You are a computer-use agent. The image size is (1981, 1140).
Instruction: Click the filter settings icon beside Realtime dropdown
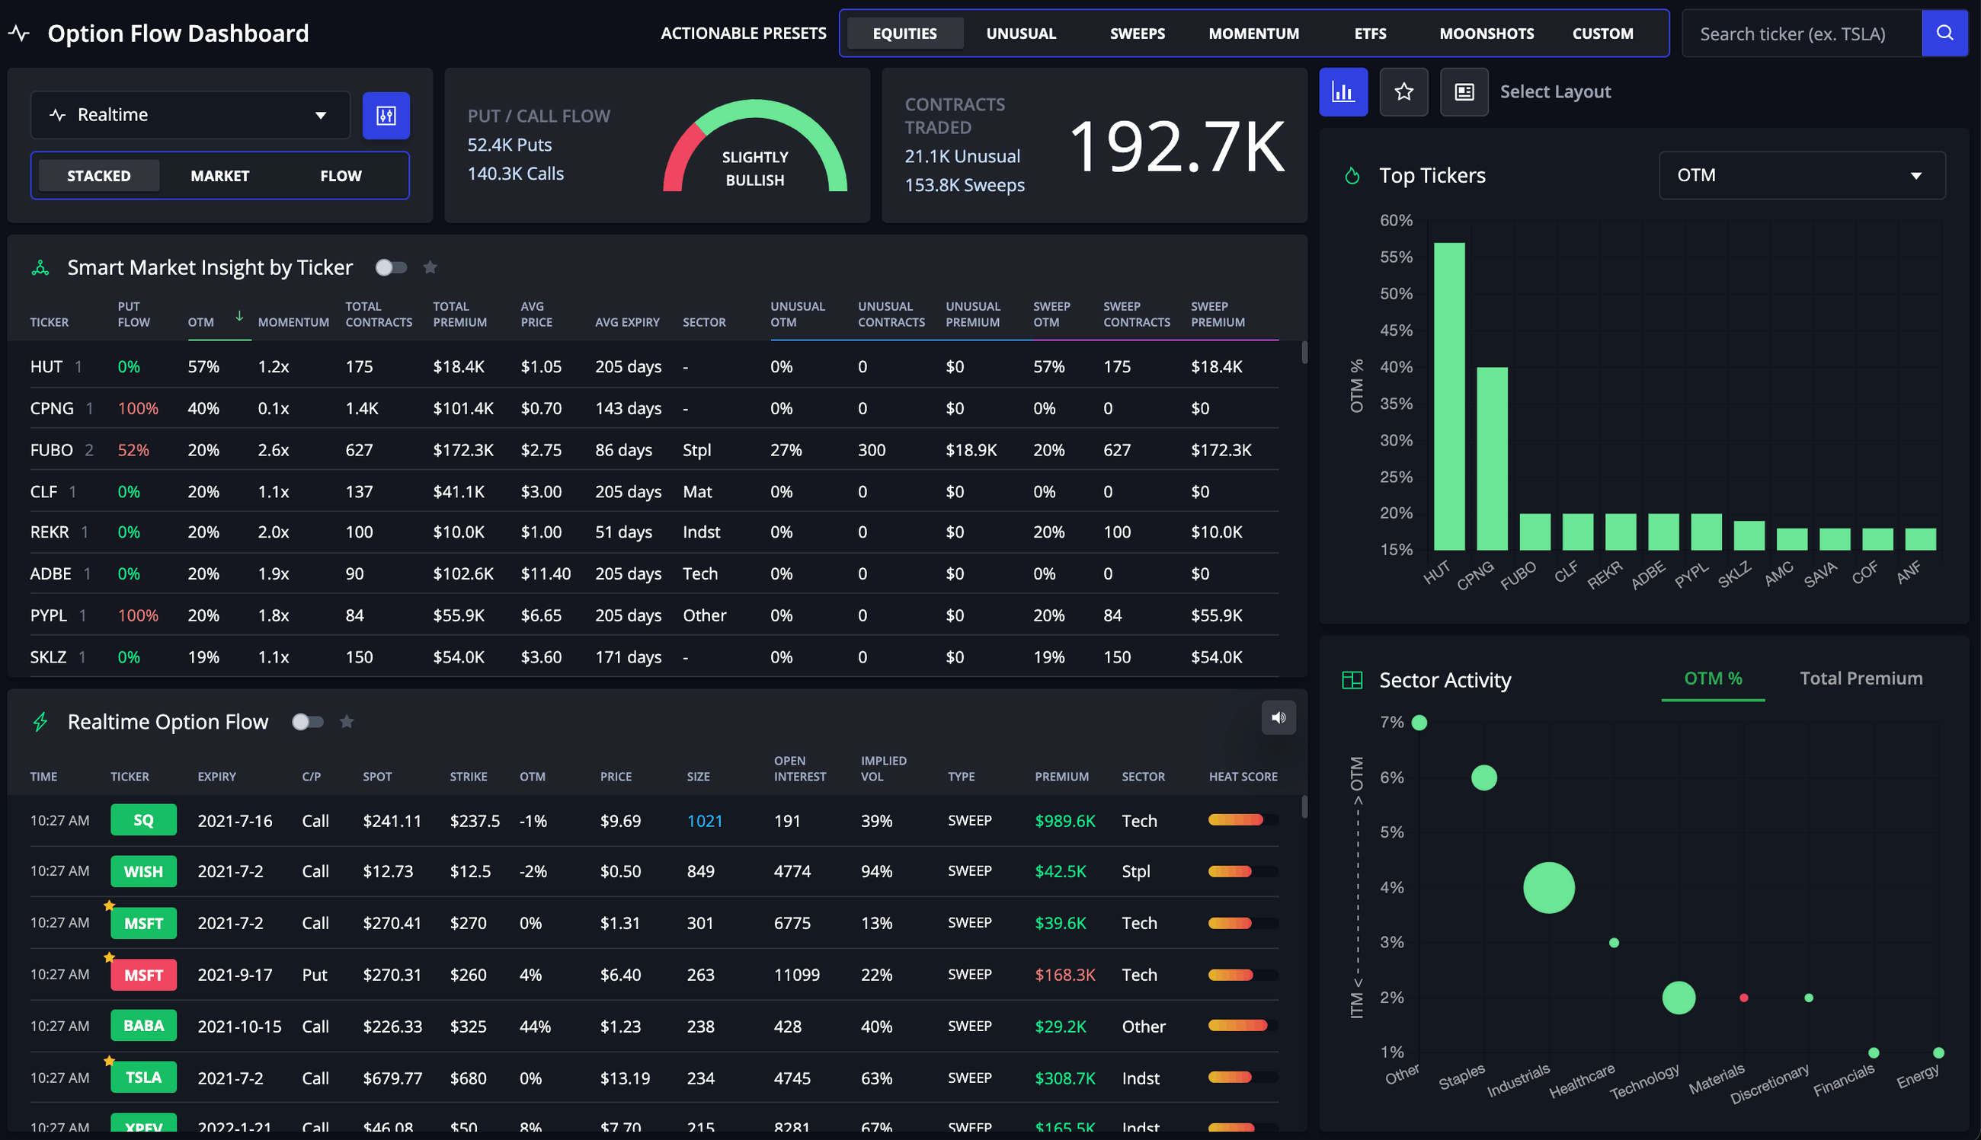point(386,114)
